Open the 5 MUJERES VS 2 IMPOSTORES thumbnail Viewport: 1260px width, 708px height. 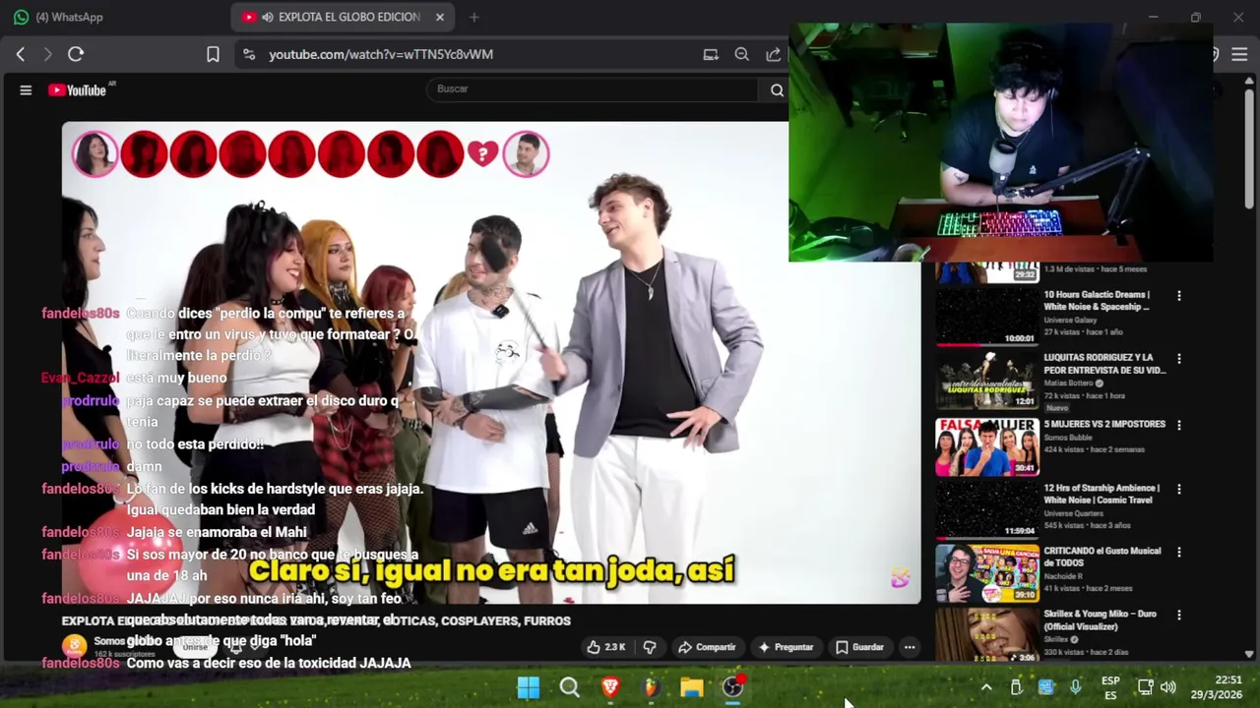pyautogui.click(x=986, y=446)
